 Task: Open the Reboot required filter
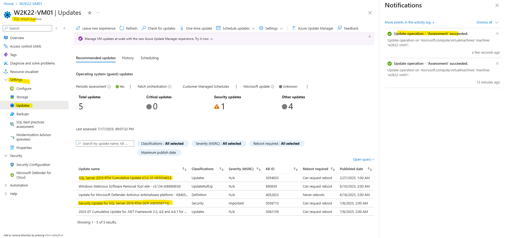(x=277, y=143)
